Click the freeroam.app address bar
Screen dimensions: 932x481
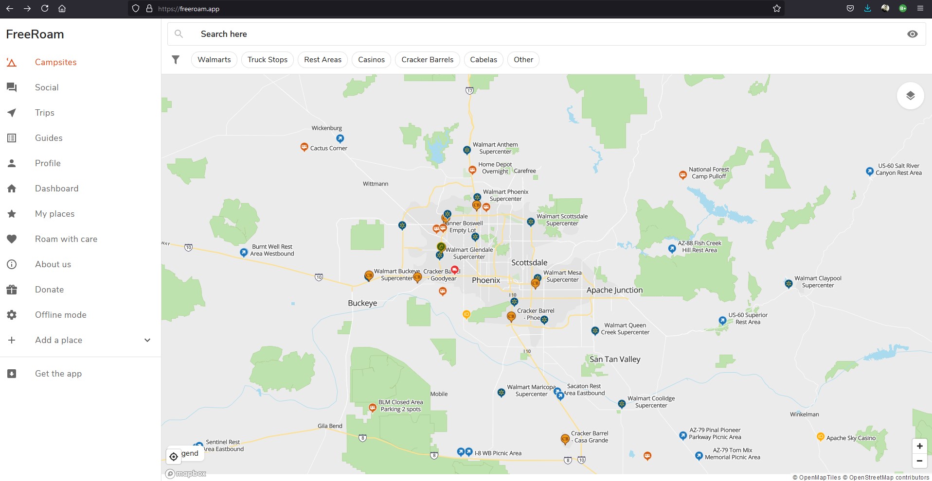pyautogui.click(x=457, y=8)
